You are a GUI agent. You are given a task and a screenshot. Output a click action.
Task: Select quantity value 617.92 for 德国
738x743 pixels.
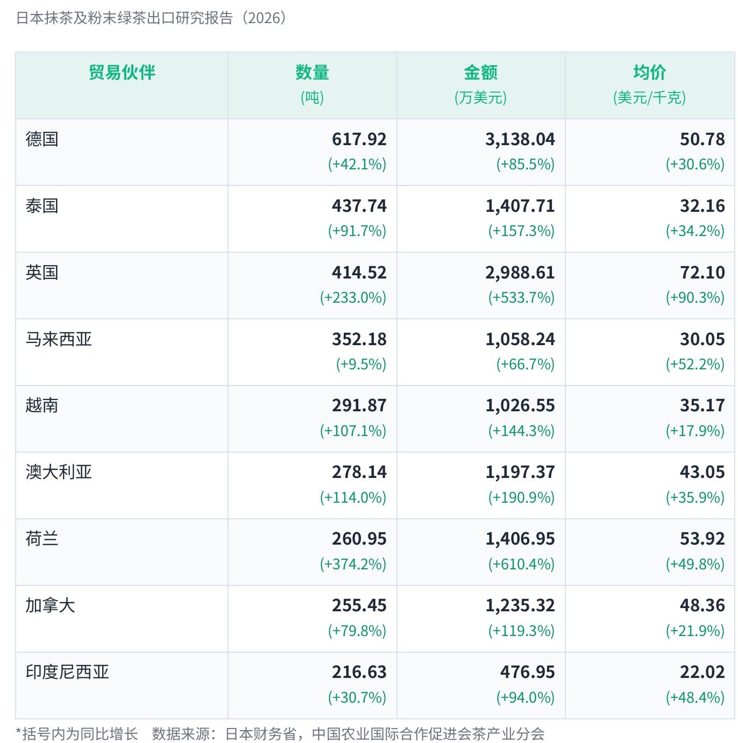(359, 139)
